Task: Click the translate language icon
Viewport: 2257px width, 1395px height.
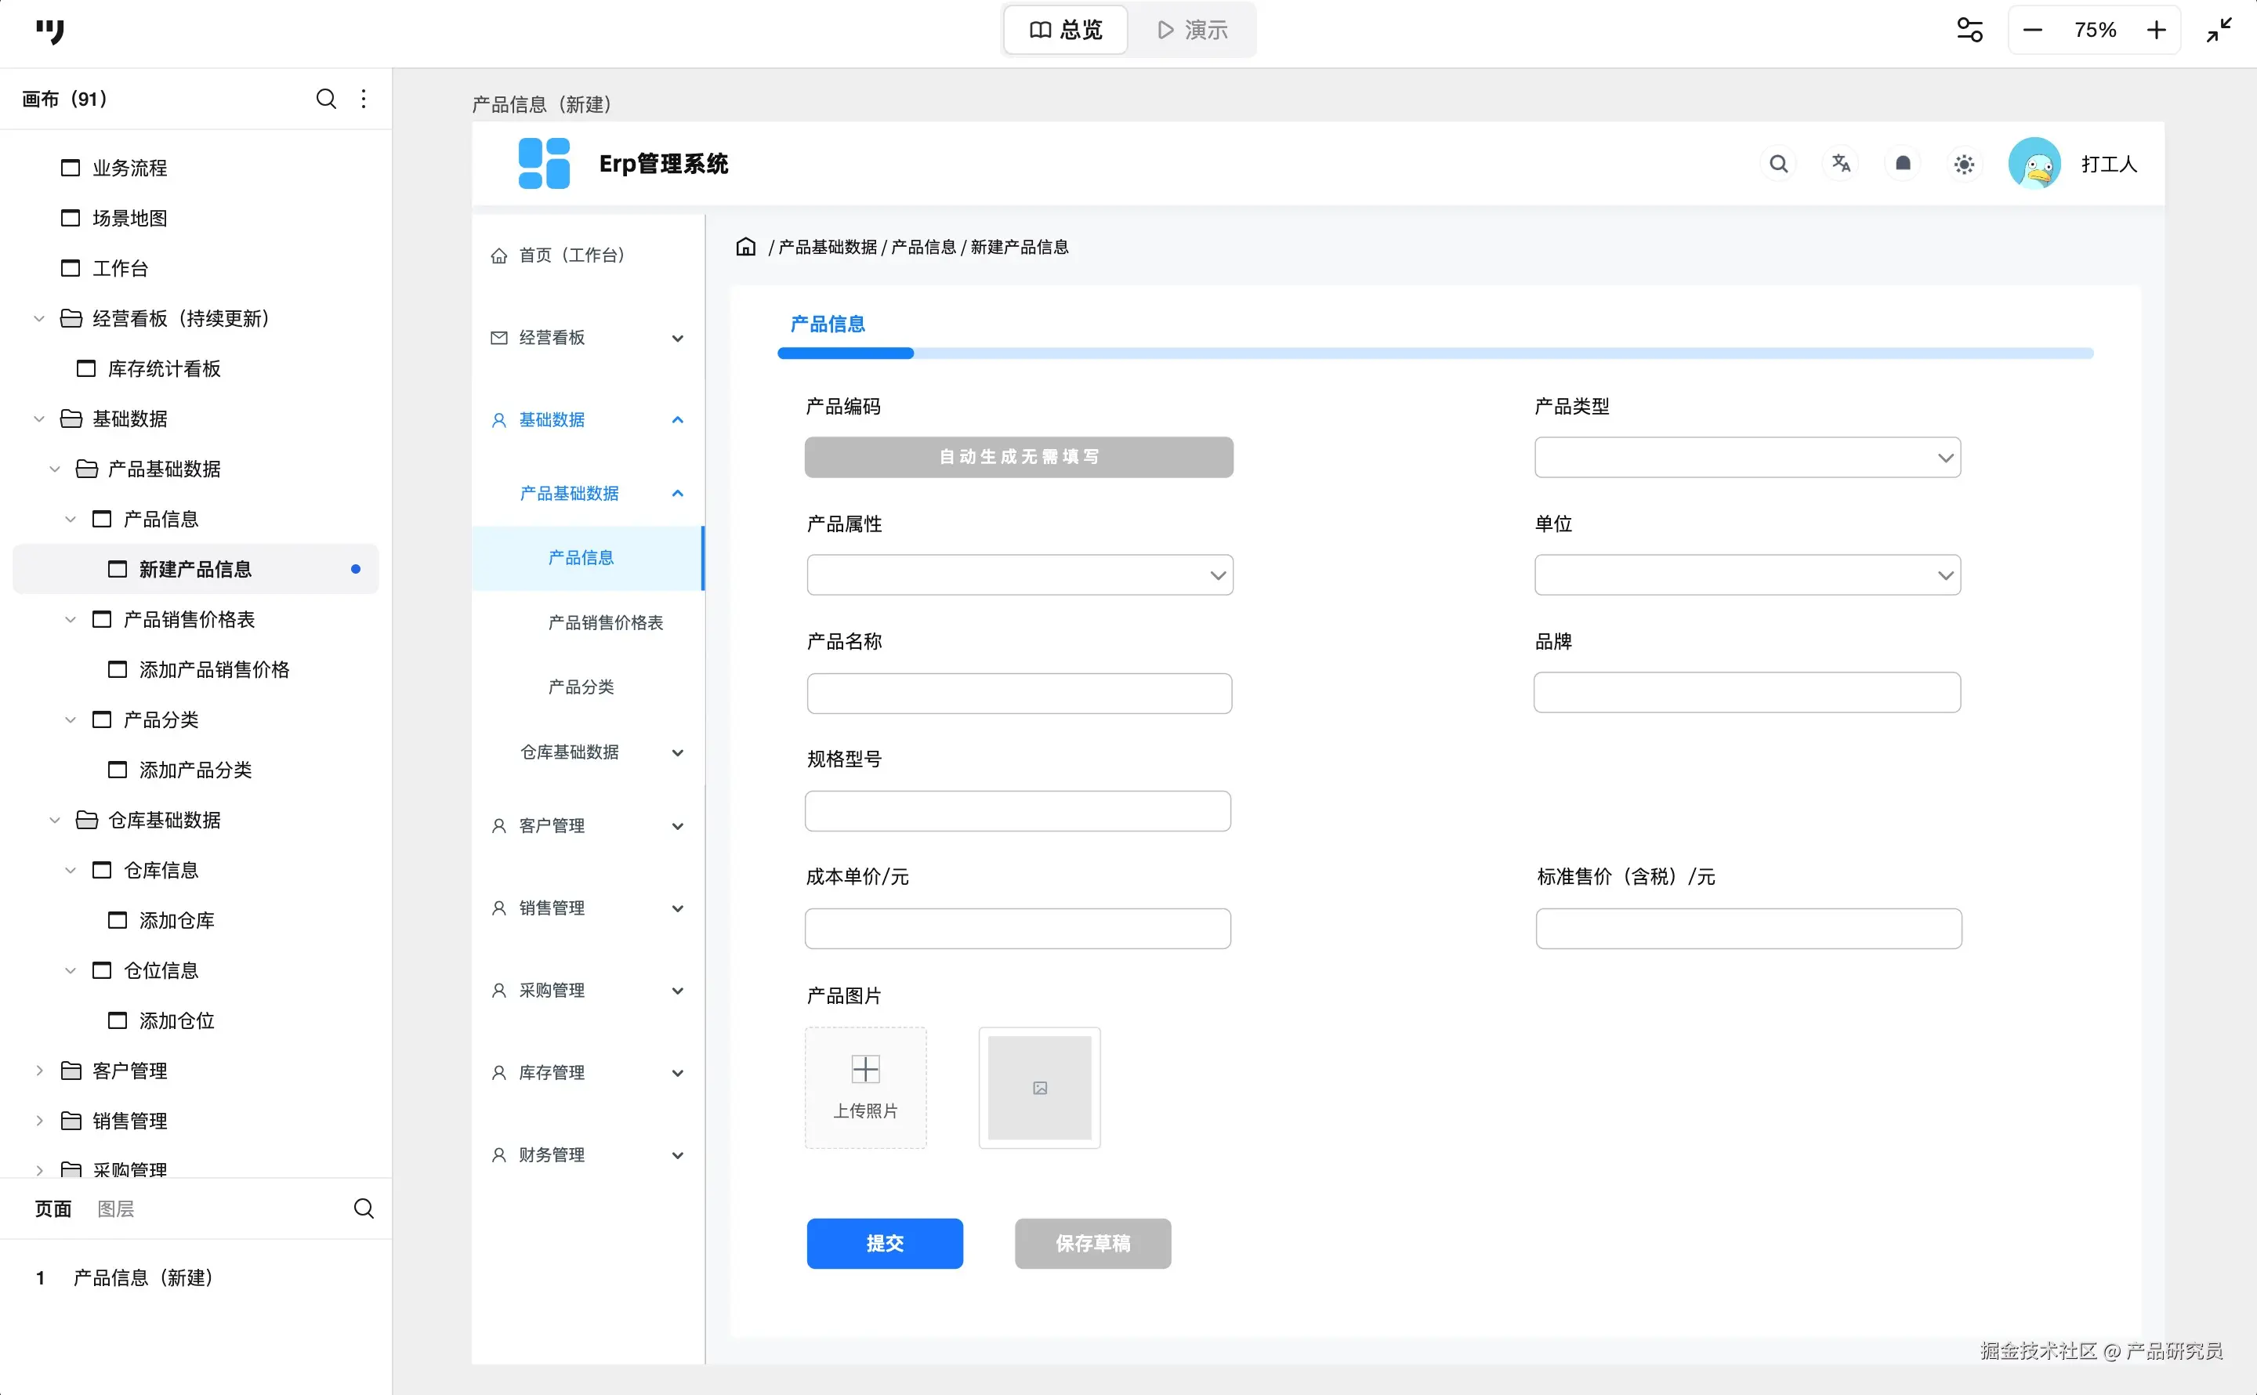Action: tap(1841, 163)
